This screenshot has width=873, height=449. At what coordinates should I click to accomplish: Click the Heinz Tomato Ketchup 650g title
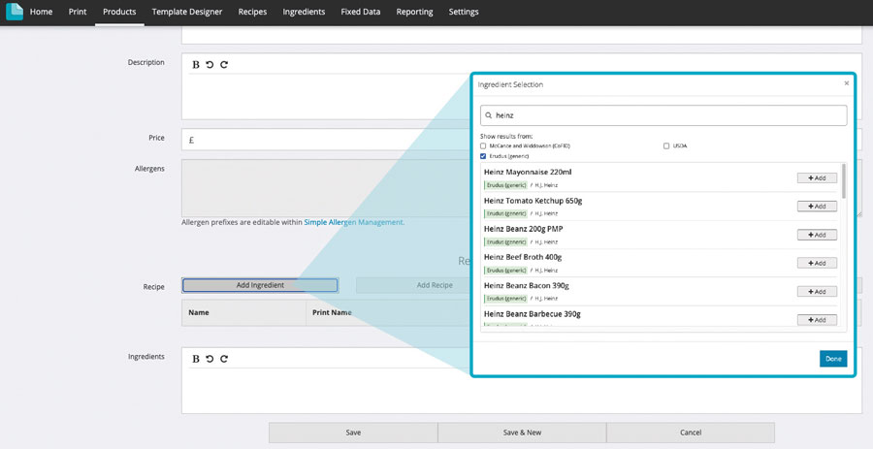point(533,201)
